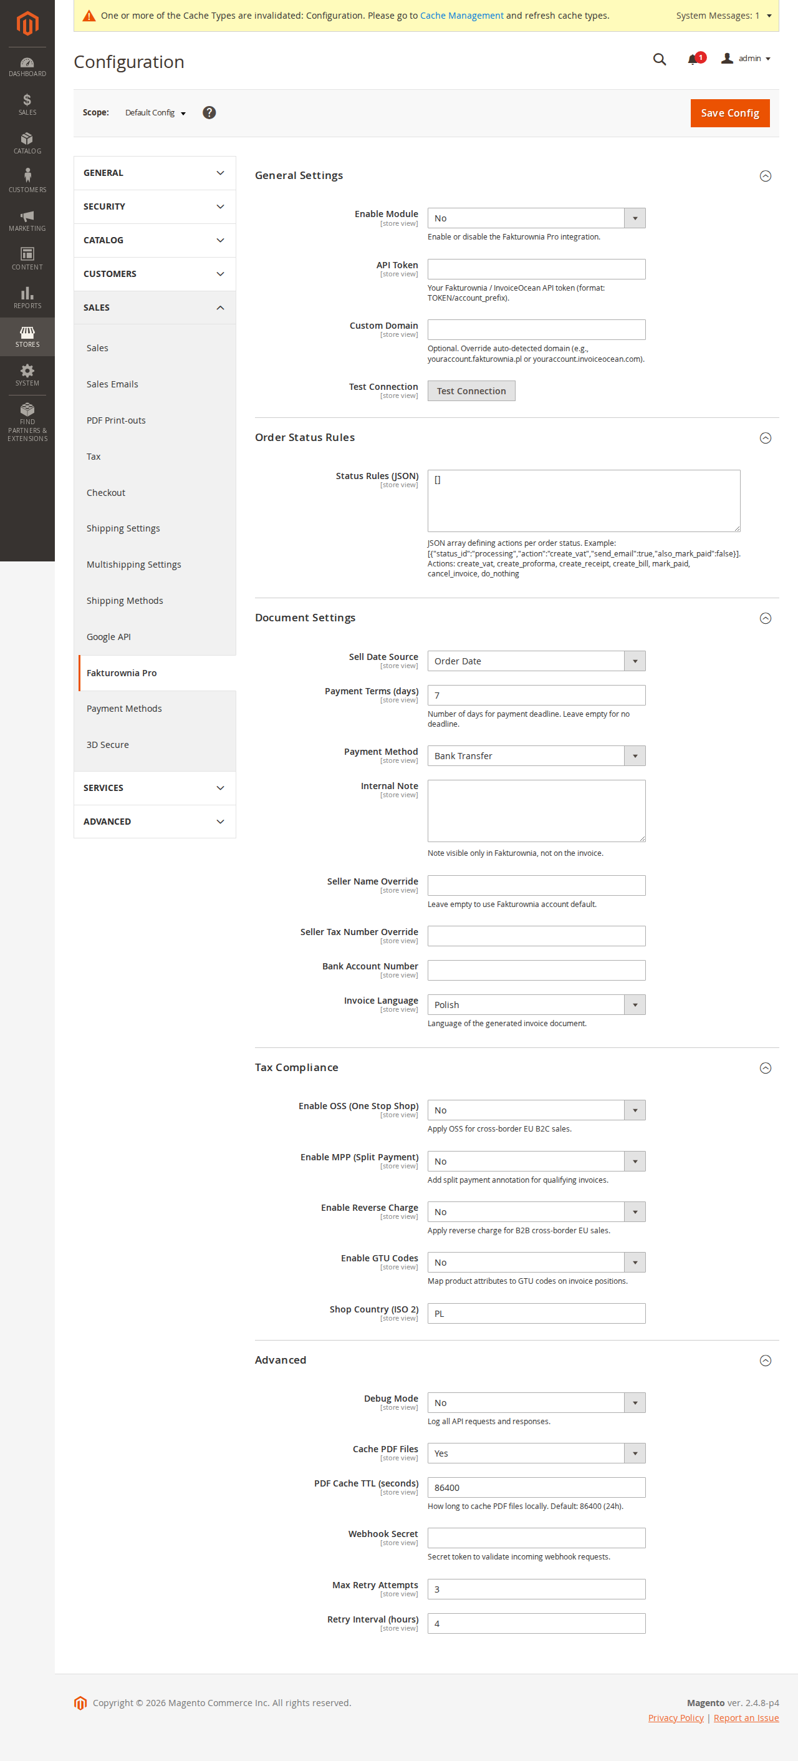The image size is (798, 1761).
Task: Open the Shipping Settings menu item
Action: tap(123, 528)
